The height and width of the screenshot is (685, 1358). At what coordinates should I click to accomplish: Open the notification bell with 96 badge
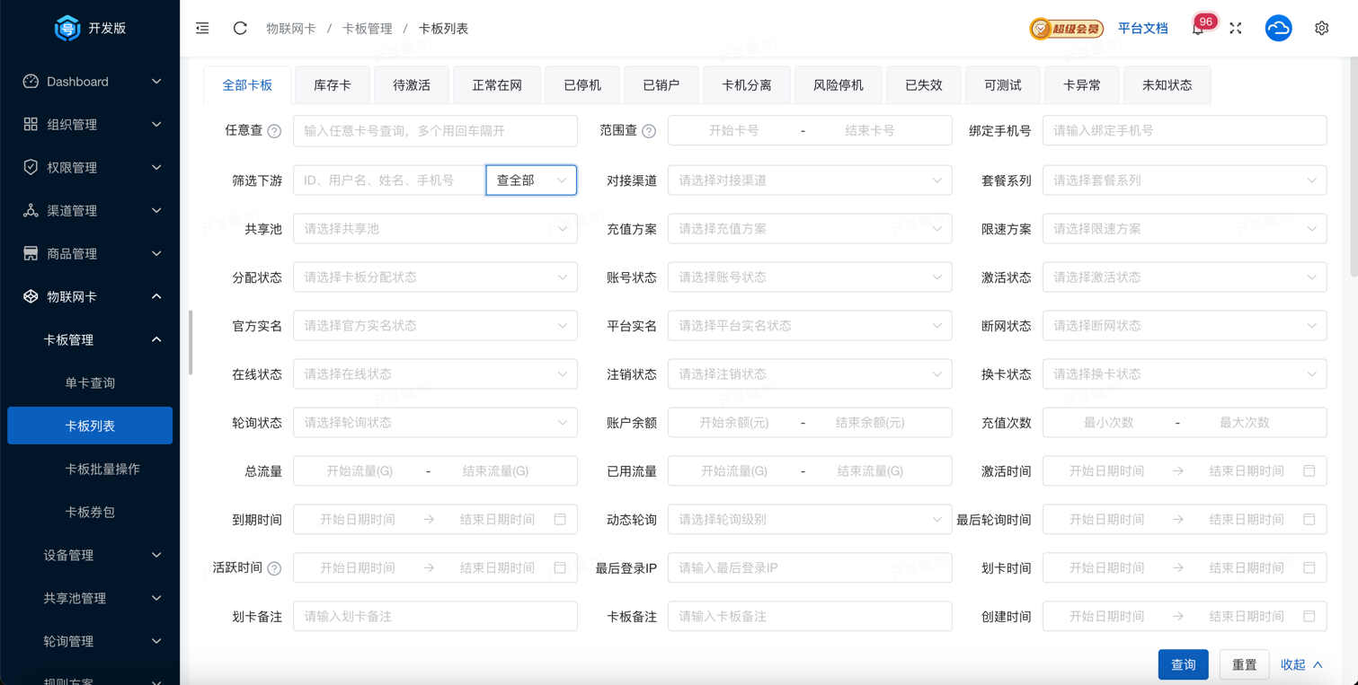pyautogui.click(x=1198, y=29)
